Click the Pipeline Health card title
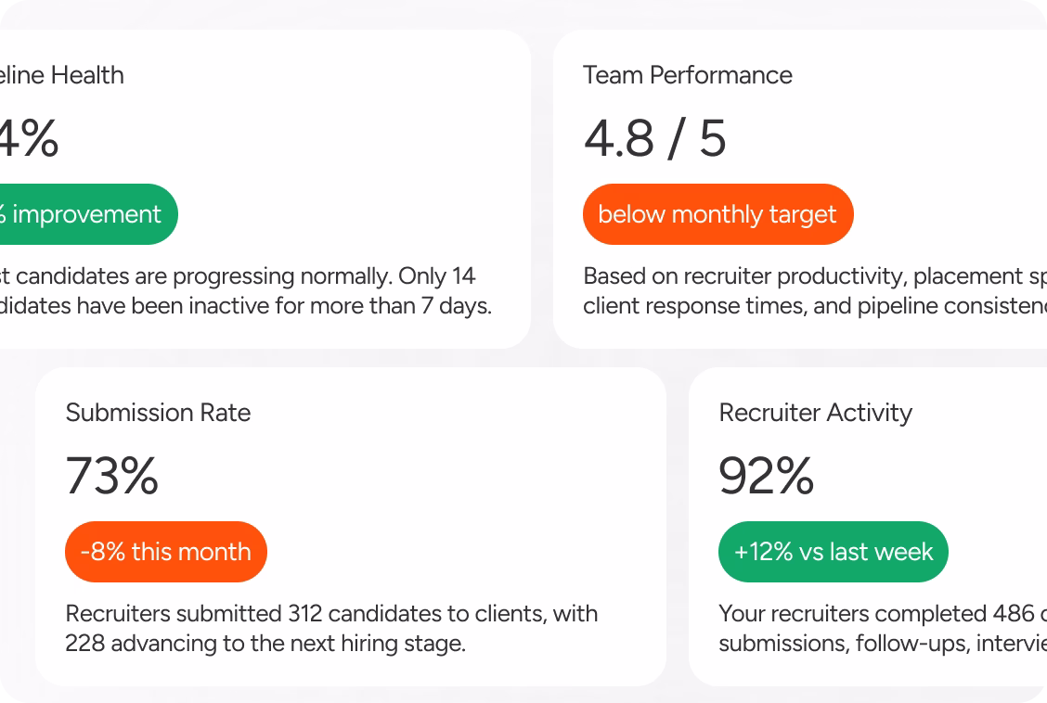 [x=62, y=75]
